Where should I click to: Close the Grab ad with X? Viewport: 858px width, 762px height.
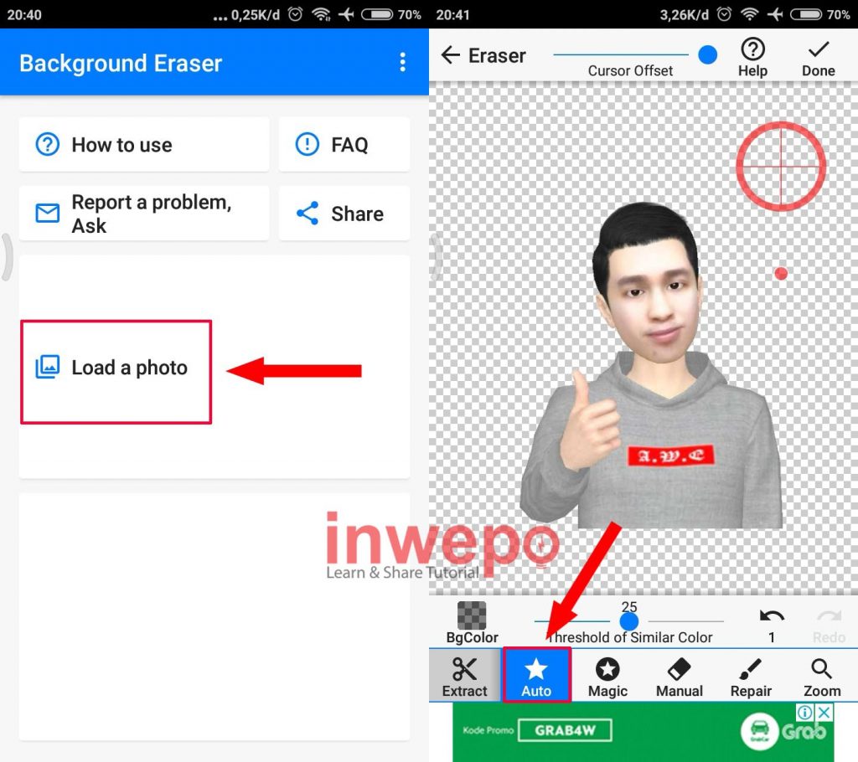click(824, 713)
